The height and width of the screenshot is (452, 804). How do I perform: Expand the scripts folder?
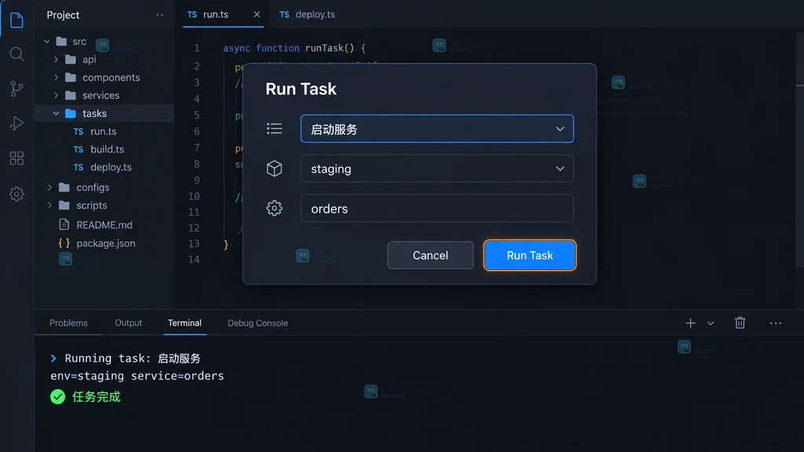pyautogui.click(x=49, y=206)
